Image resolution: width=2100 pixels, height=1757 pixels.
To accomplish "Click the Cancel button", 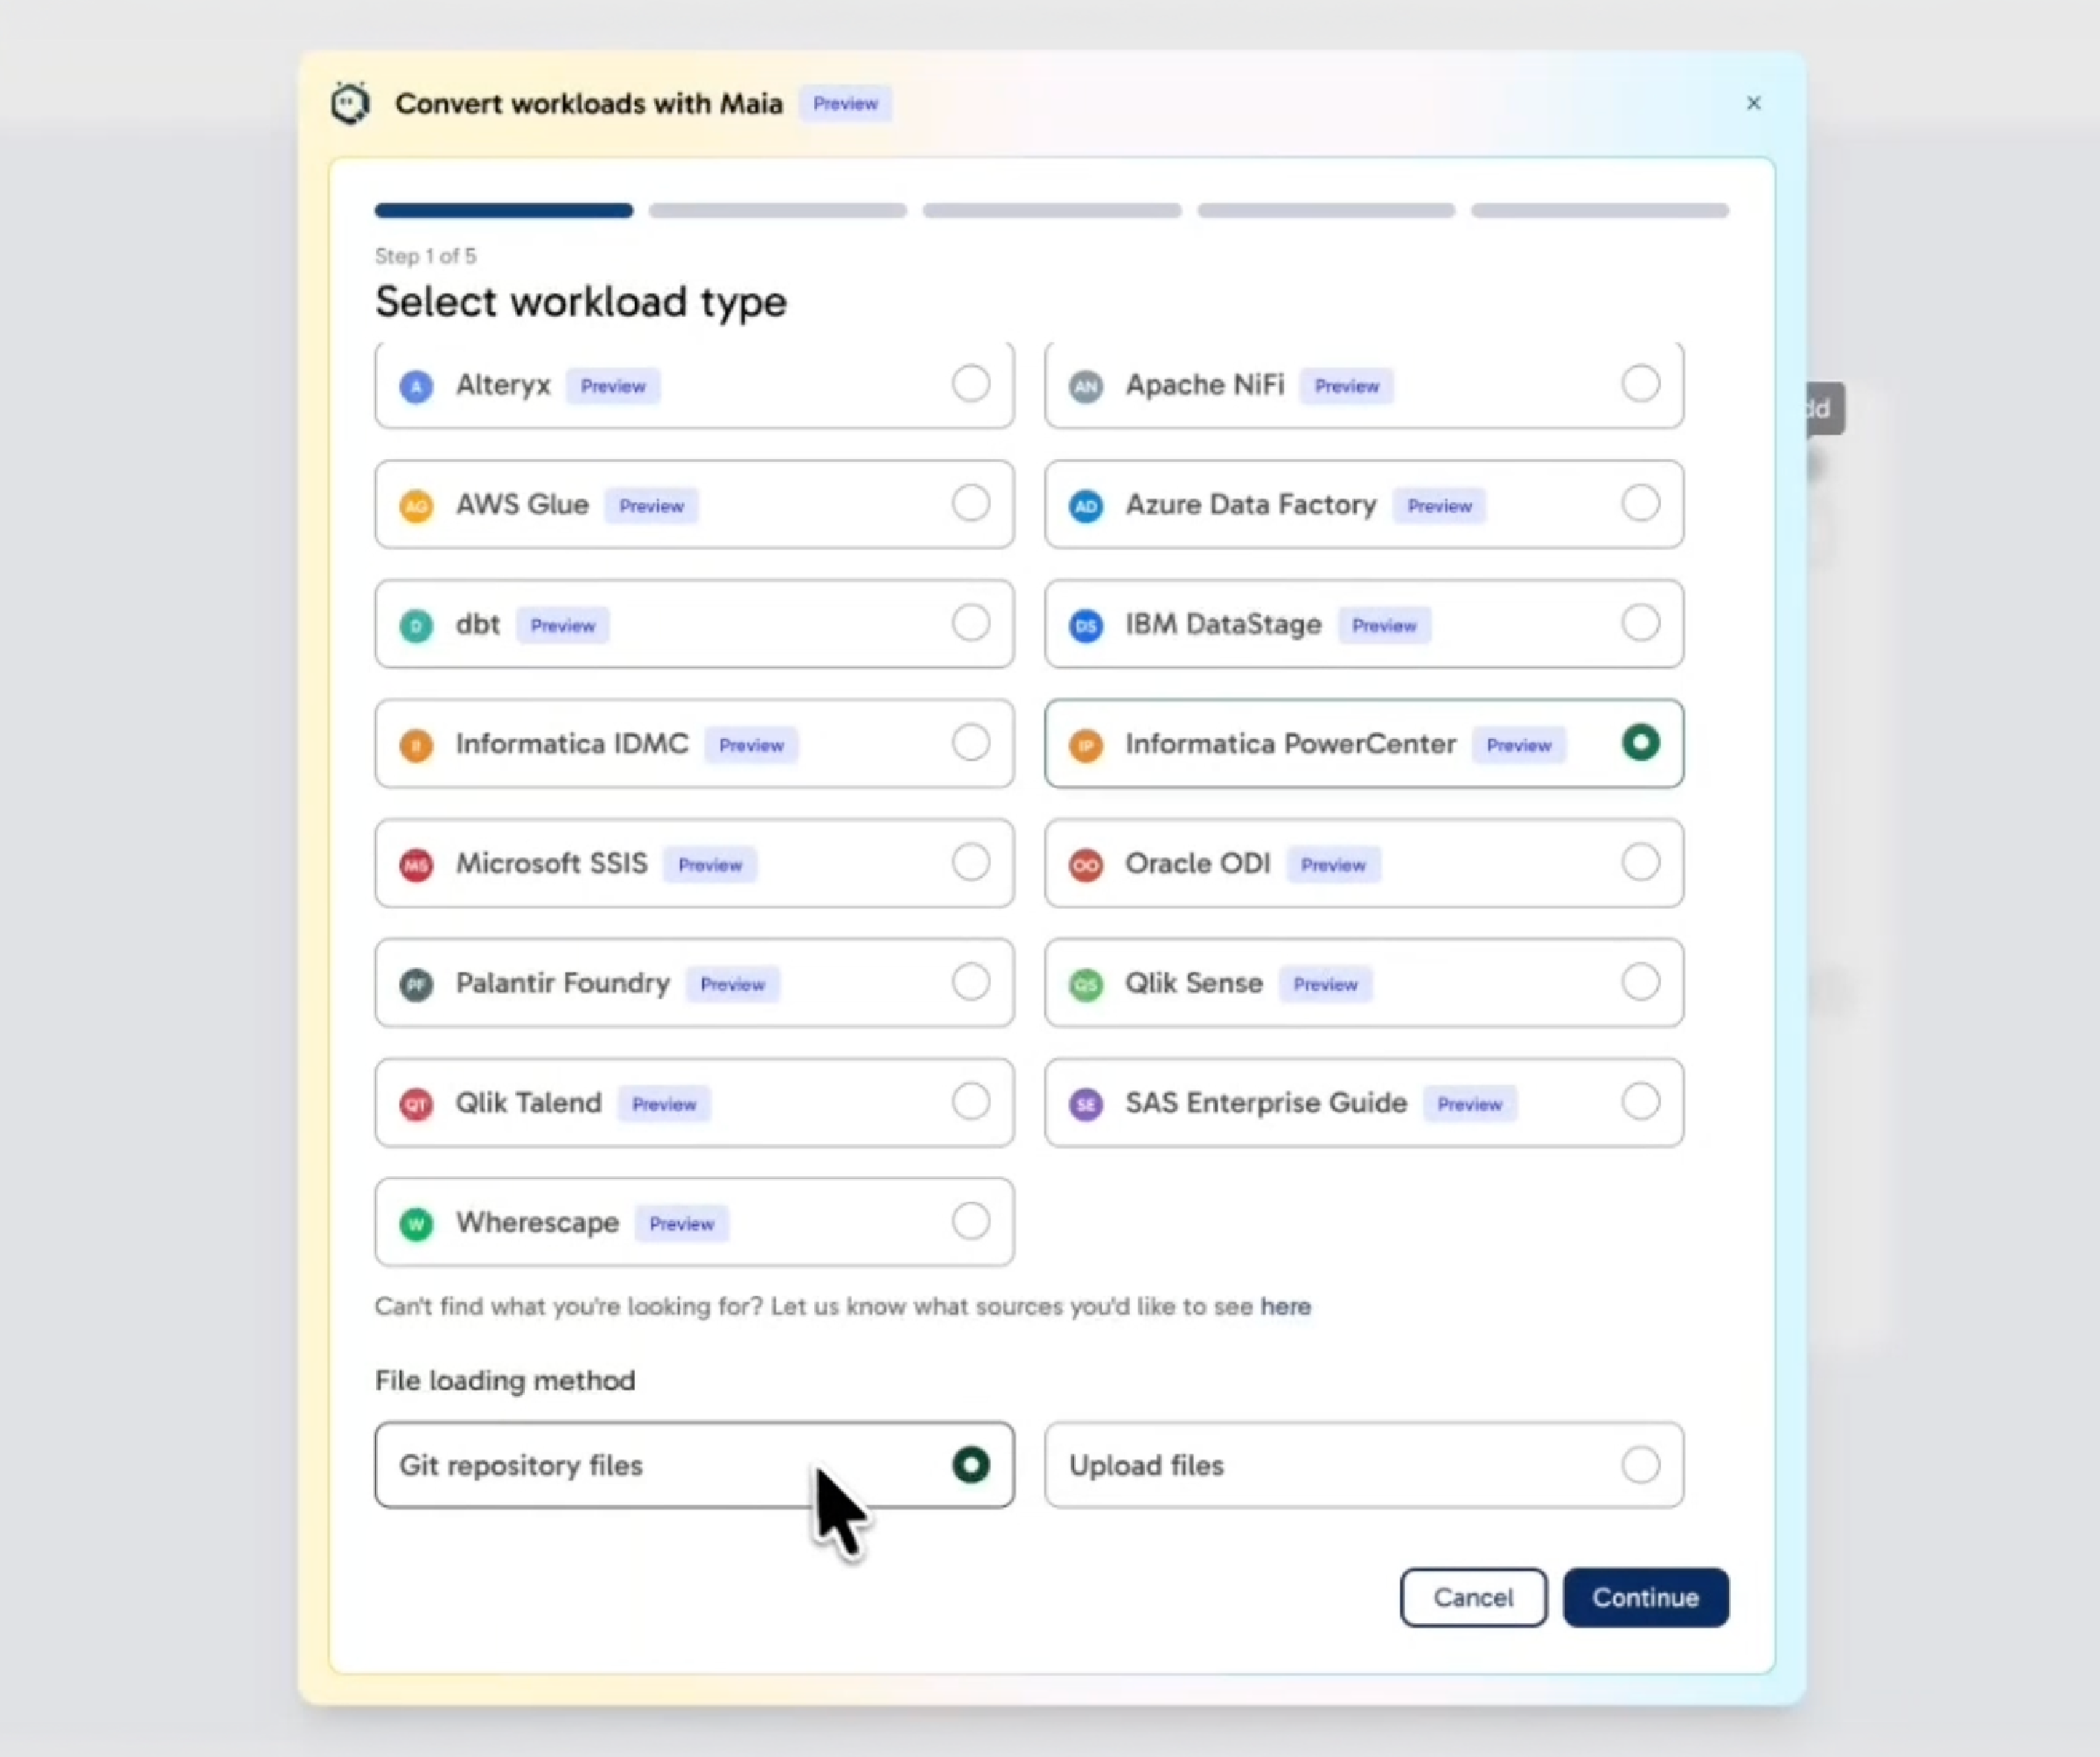I will coord(1472,1597).
